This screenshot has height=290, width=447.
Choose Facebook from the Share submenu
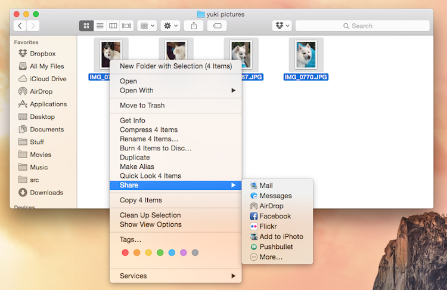[x=275, y=216]
